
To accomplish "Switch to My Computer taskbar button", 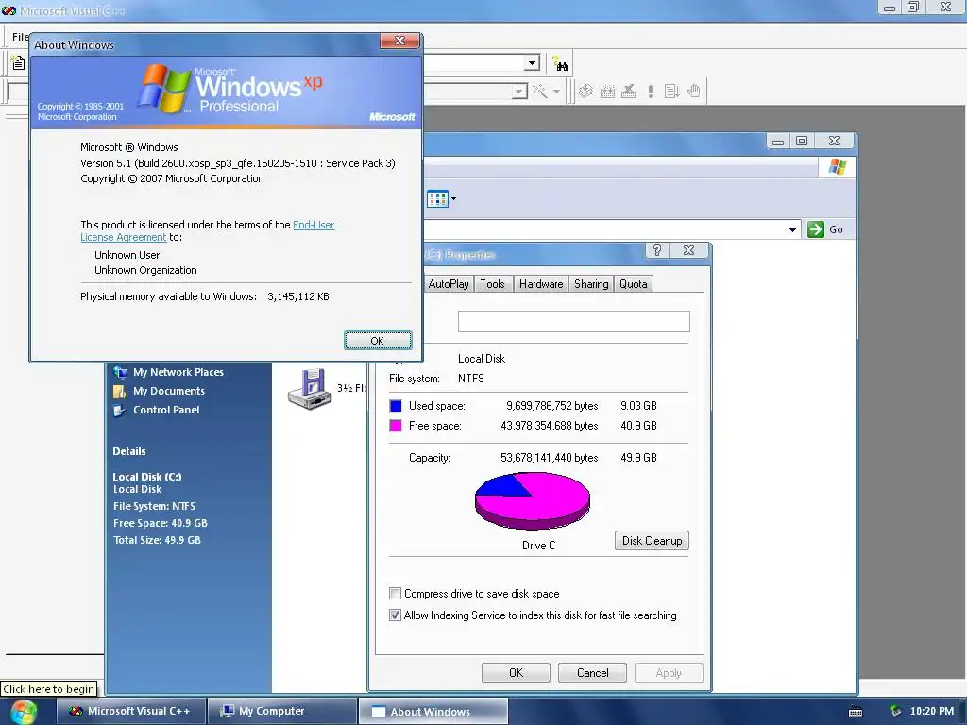I will point(282,712).
